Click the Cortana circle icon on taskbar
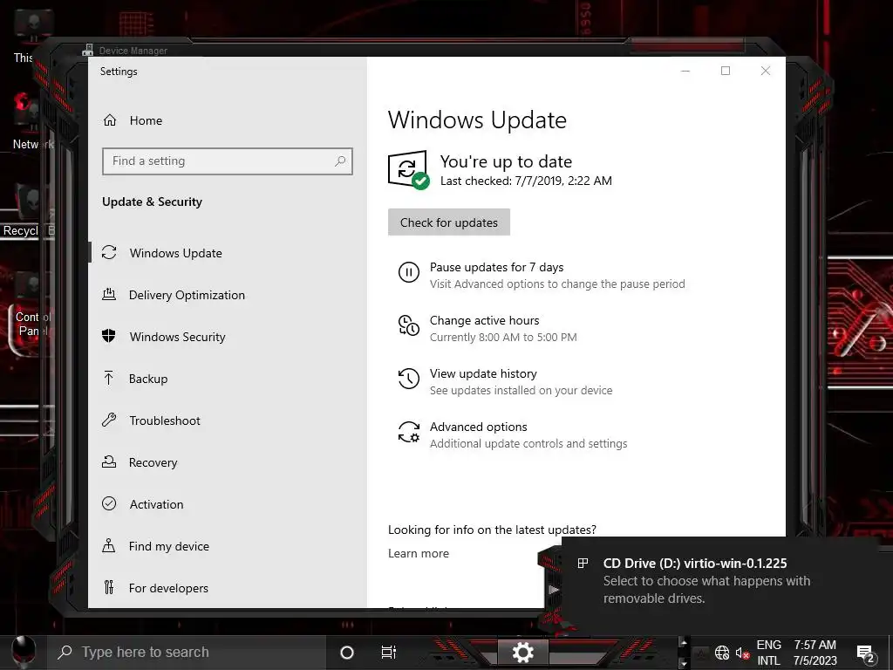Image resolution: width=893 pixels, height=670 pixels. click(346, 653)
